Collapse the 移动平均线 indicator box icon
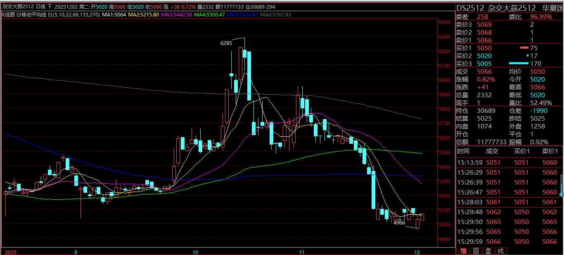564x255 pixels. (x=19, y=14)
